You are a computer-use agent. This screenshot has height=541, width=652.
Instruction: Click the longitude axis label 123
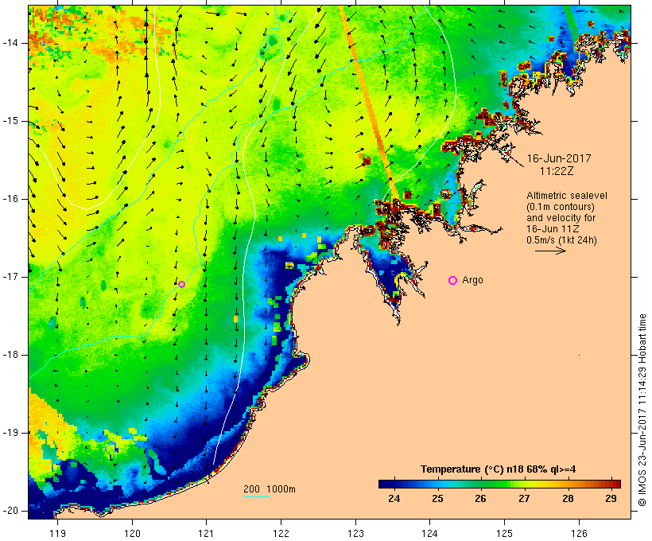click(355, 533)
